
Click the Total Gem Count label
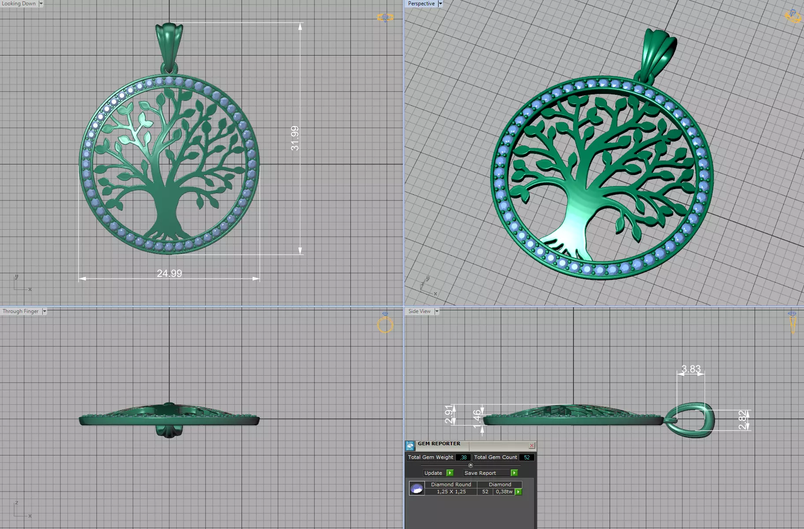(x=495, y=457)
